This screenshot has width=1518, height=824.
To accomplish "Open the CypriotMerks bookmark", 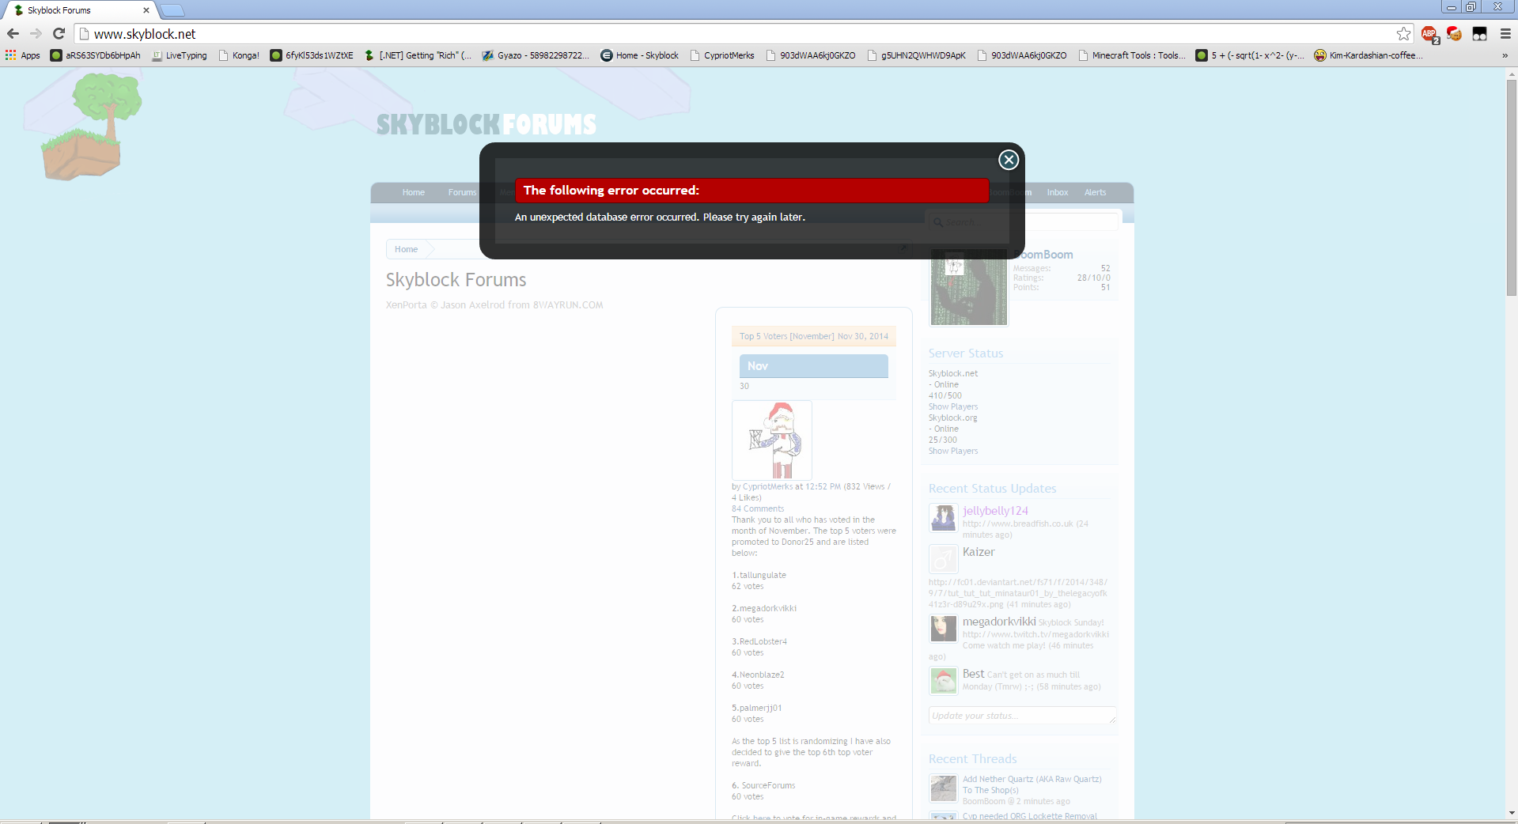I will pos(722,55).
